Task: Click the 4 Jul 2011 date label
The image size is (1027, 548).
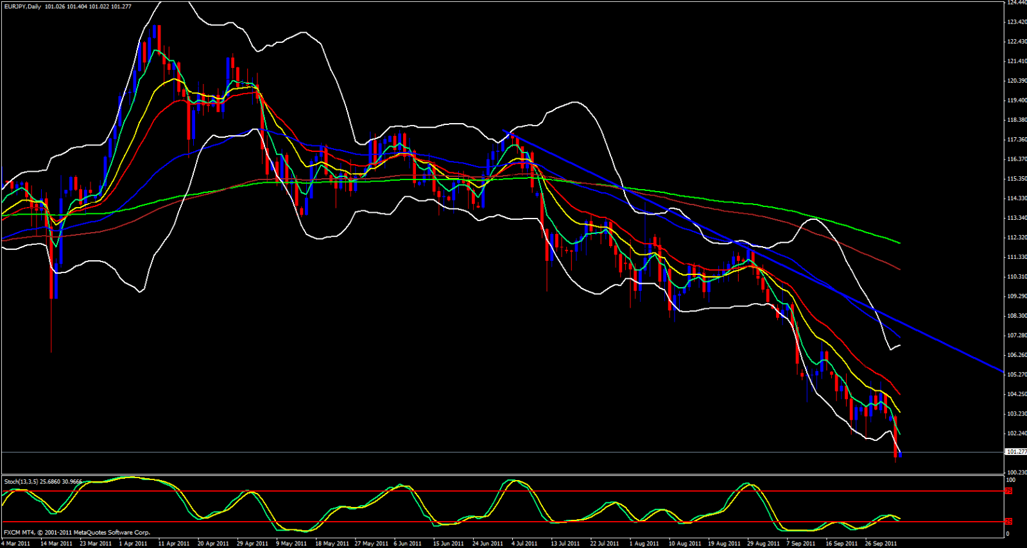Action: (524, 544)
